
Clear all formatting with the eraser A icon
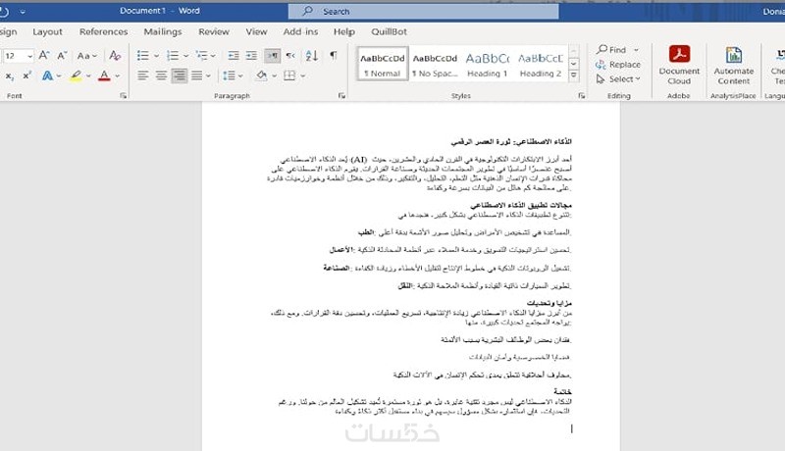[115, 56]
